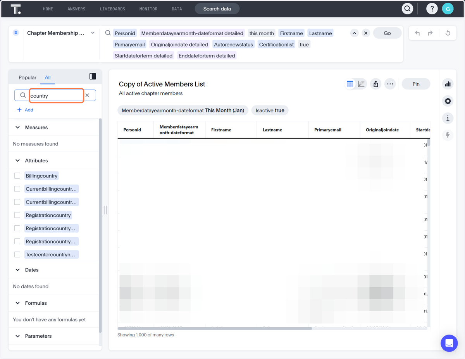Click the panel resize handle
The width and height of the screenshot is (465, 359).
coord(105,210)
